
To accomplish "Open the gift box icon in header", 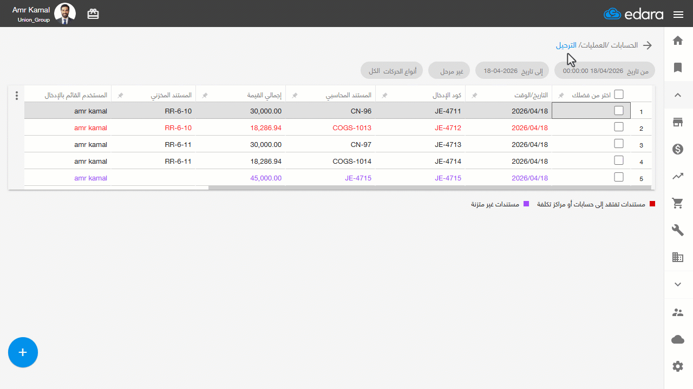I will tap(93, 14).
